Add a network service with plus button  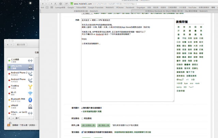[9, 118]
